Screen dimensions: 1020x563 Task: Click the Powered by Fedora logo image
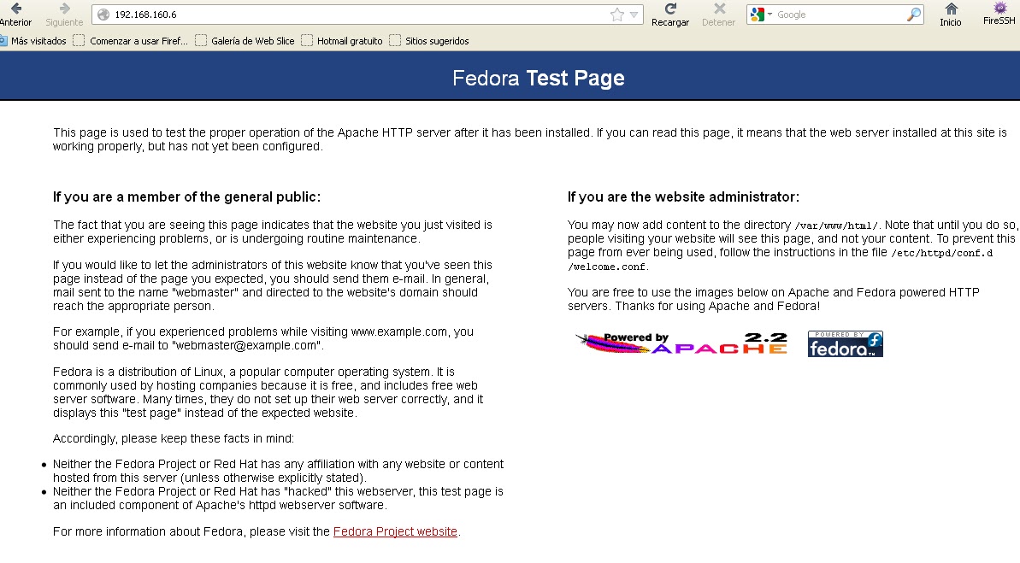[x=845, y=344]
